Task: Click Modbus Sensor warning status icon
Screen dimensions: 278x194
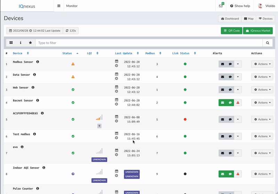Action: [73, 64]
